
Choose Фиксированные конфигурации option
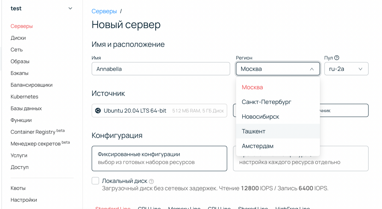159,158
